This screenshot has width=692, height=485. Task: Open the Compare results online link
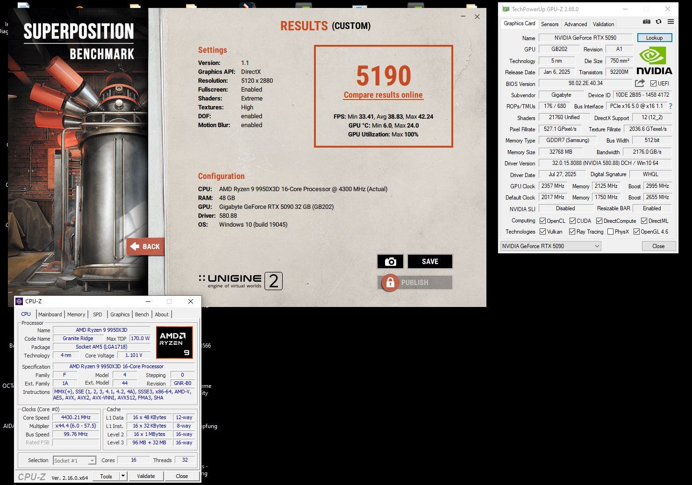pyautogui.click(x=383, y=95)
